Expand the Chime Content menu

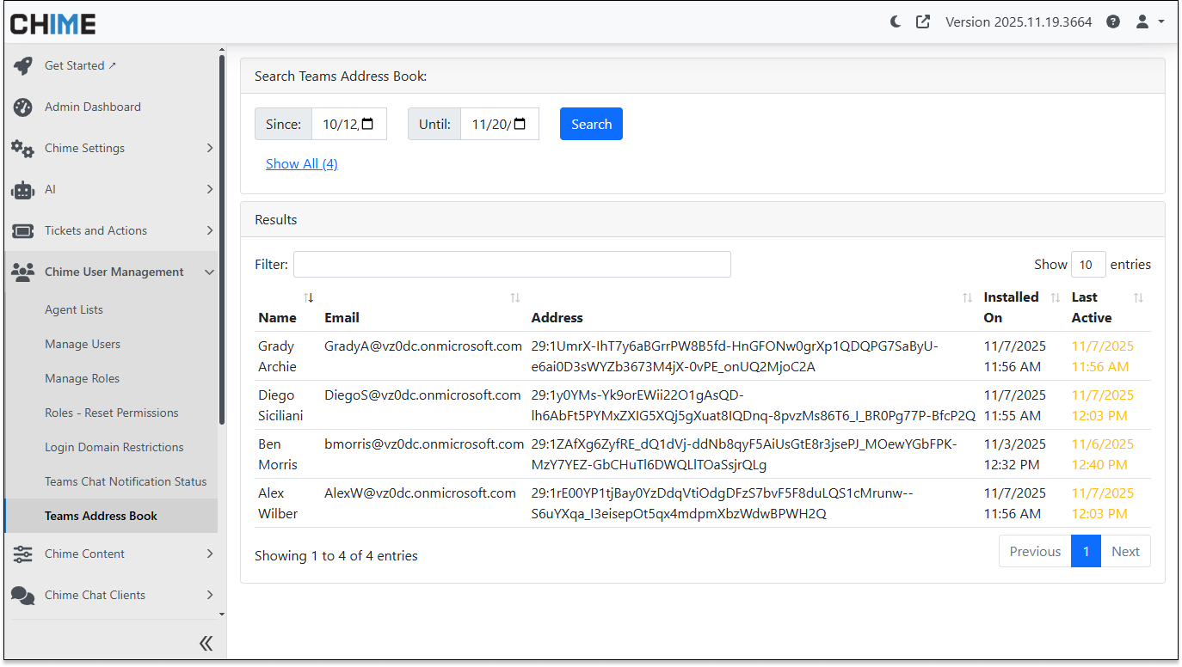209,554
